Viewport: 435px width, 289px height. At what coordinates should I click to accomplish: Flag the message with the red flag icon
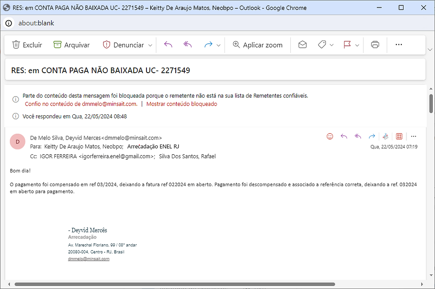coord(347,45)
